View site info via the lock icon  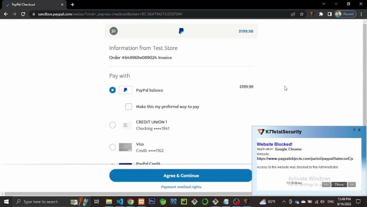tap(34, 14)
